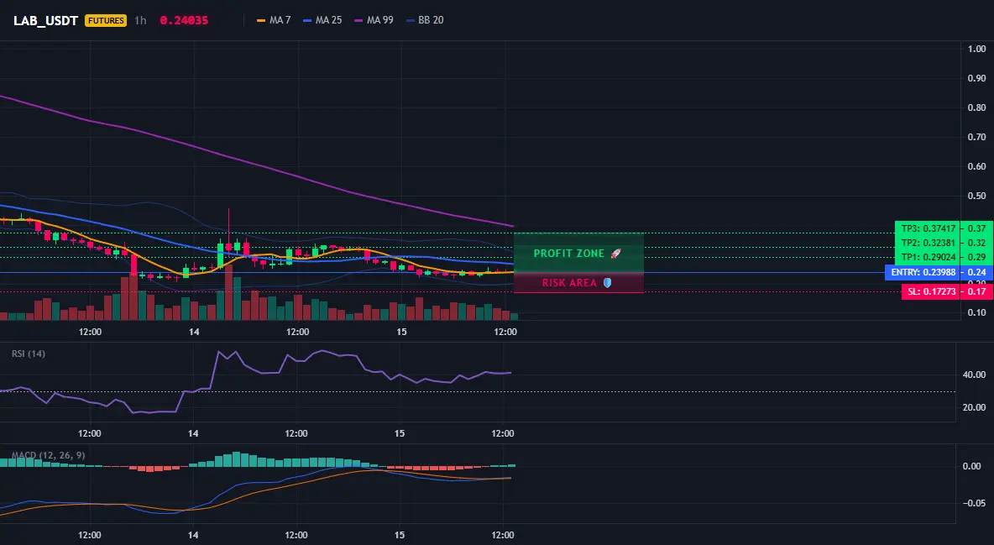Click RSI axis value 20.00
The width and height of the screenshot is (994, 545).
[x=975, y=407]
